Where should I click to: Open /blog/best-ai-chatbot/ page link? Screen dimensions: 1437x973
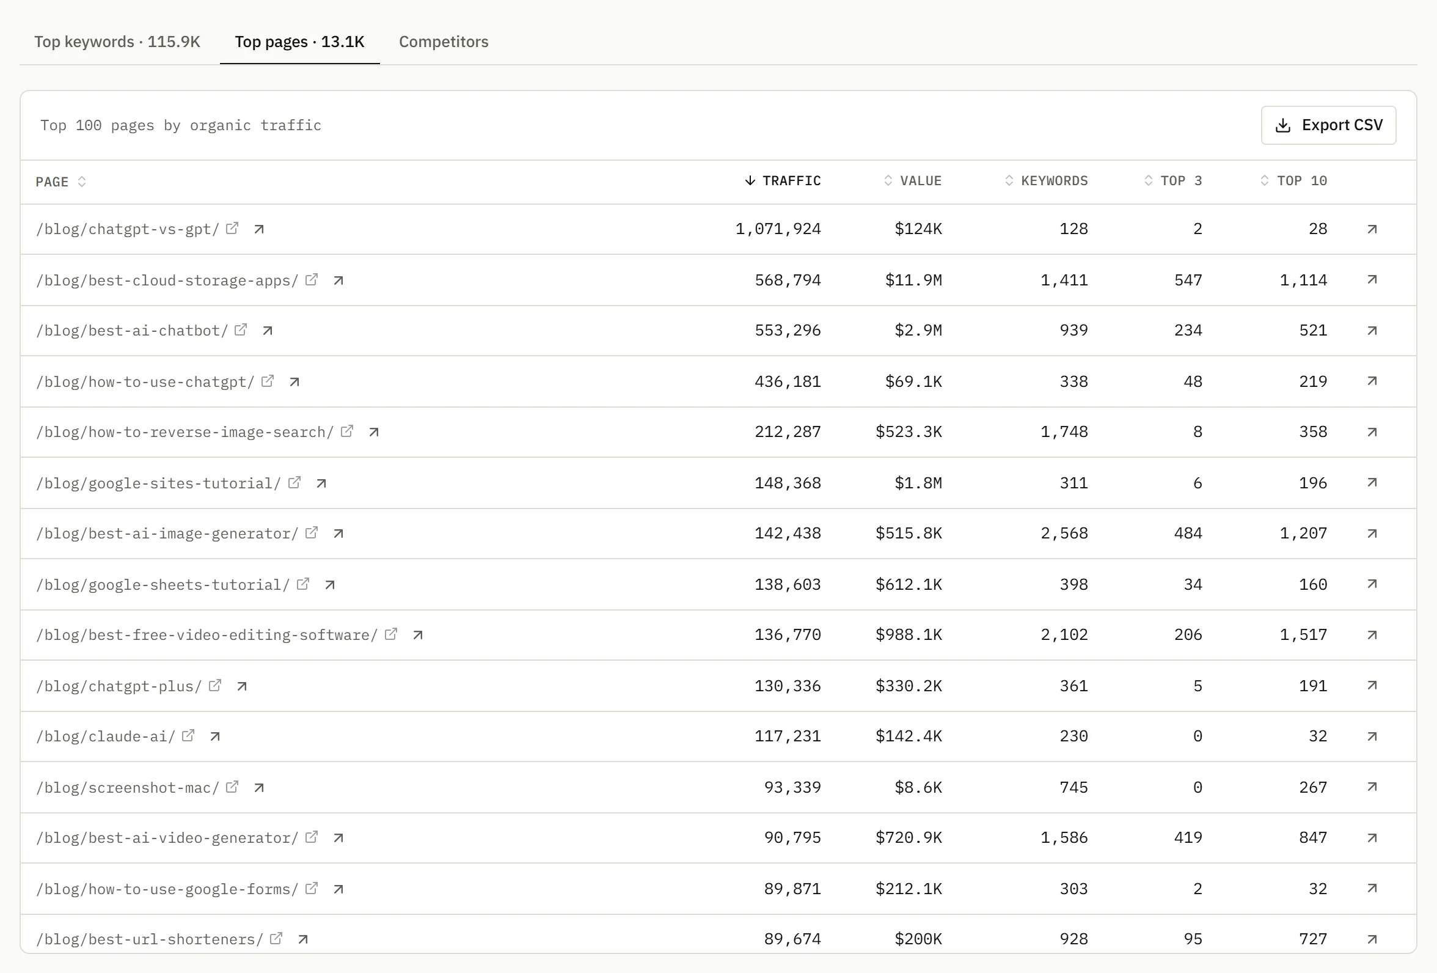132,331
